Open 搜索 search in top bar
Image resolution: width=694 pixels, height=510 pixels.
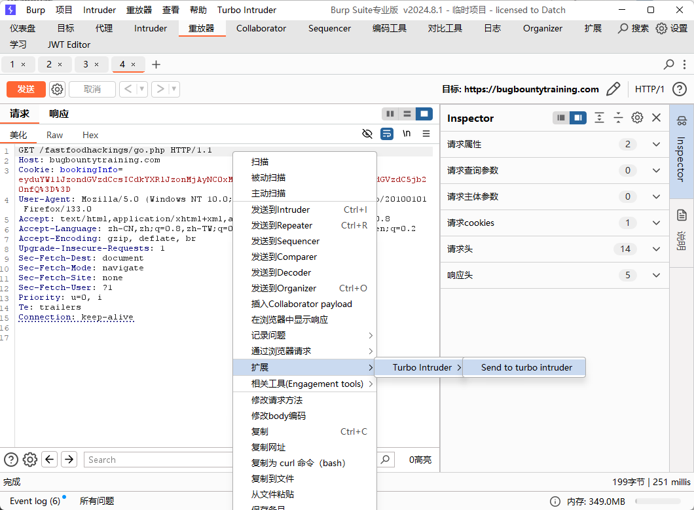[x=633, y=28]
